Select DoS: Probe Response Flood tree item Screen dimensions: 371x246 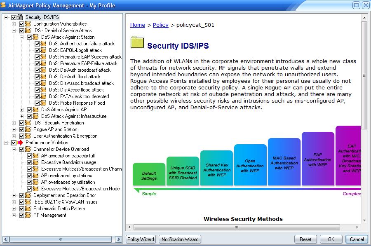(x=77, y=103)
